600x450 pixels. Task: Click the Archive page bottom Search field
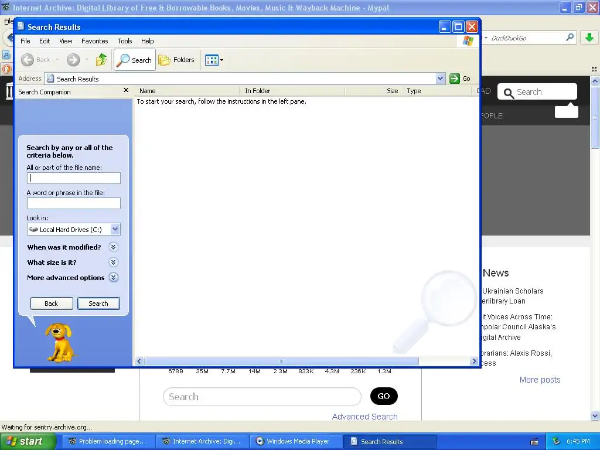tap(262, 397)
